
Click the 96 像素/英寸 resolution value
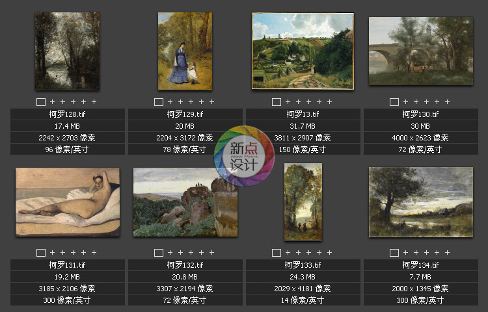(x=67, y=149)
